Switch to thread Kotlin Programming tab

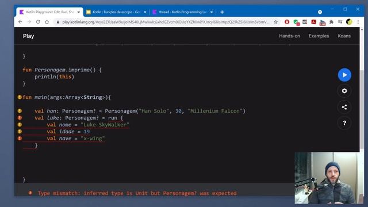click(183, 12)
